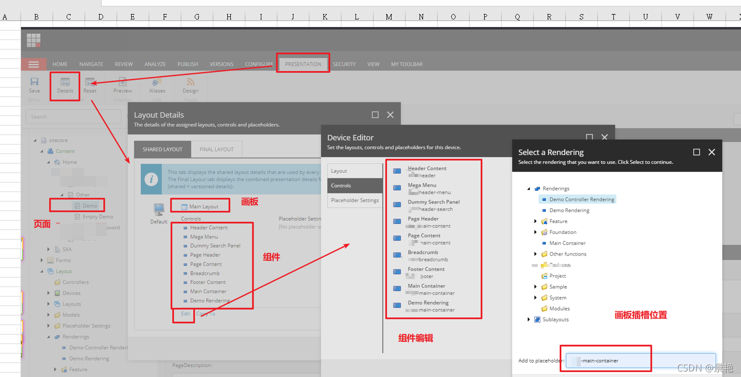Collapse the sitecore root tree node
The image size is (741, 377).
tap(36, 140)
